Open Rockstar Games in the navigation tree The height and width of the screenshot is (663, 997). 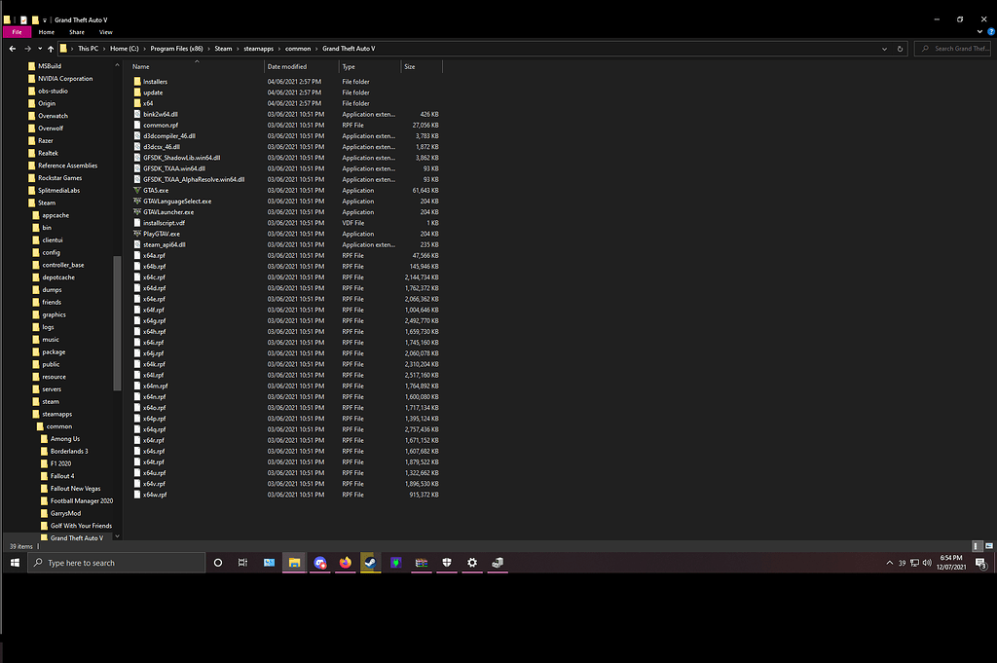pos(59,178)
